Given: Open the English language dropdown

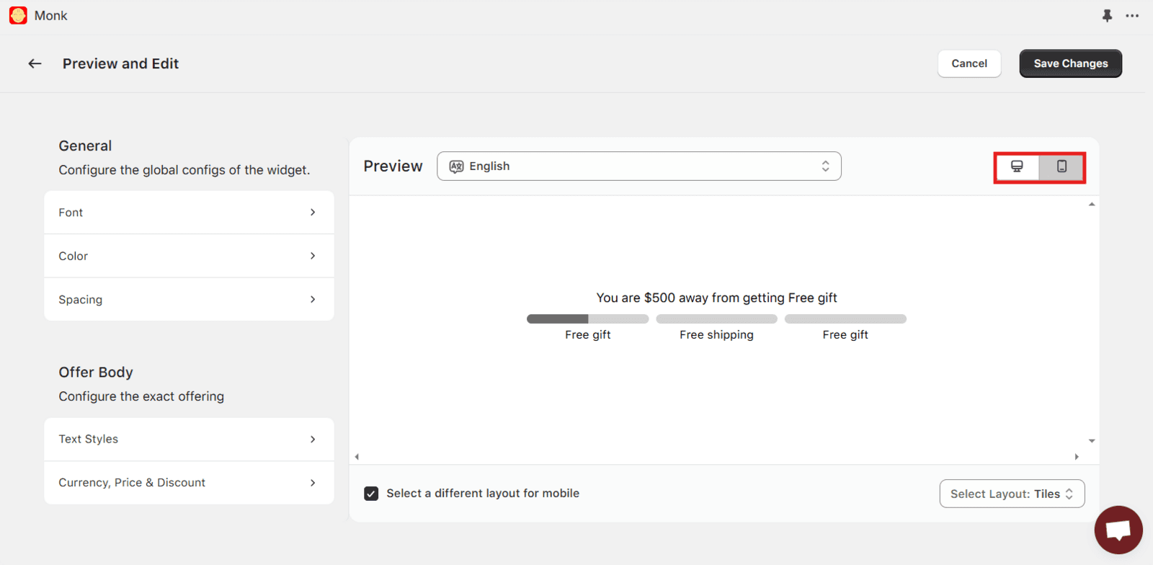Looking at the screenshot, I should pos(638,166).
